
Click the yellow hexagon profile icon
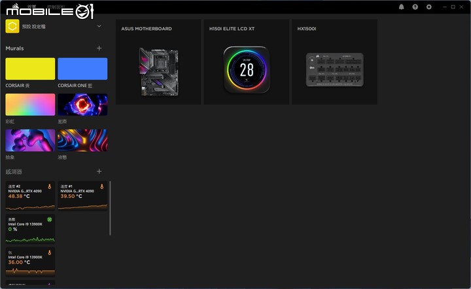click(12, 26)
